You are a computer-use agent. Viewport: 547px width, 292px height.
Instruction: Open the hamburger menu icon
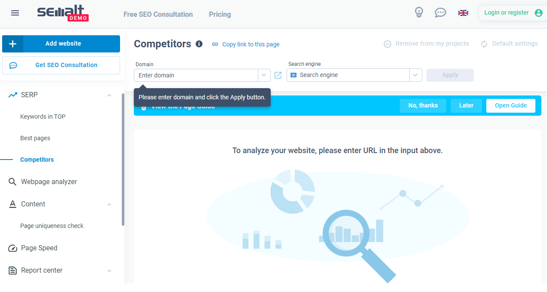15,13
